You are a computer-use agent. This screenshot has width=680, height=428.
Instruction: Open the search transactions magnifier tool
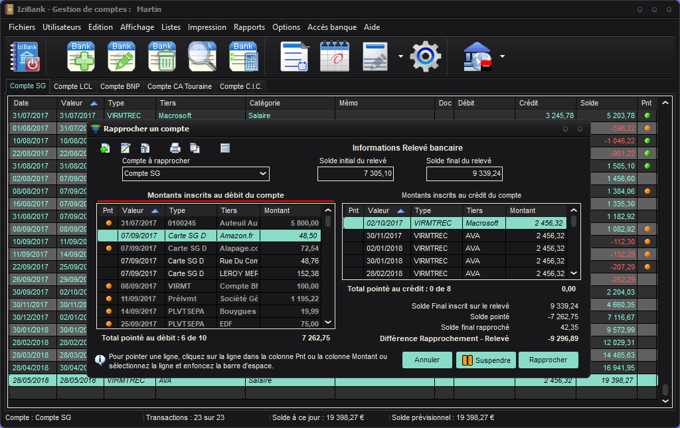(x=203, y=56)
